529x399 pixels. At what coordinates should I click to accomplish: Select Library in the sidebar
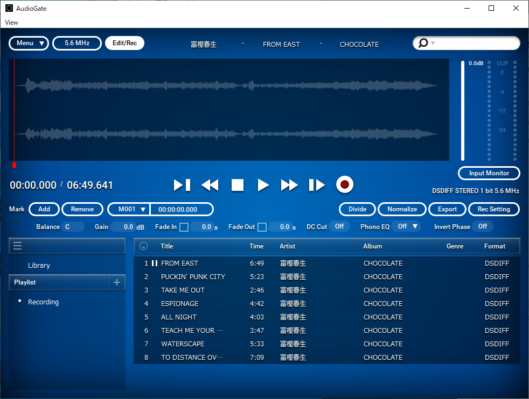39,265
